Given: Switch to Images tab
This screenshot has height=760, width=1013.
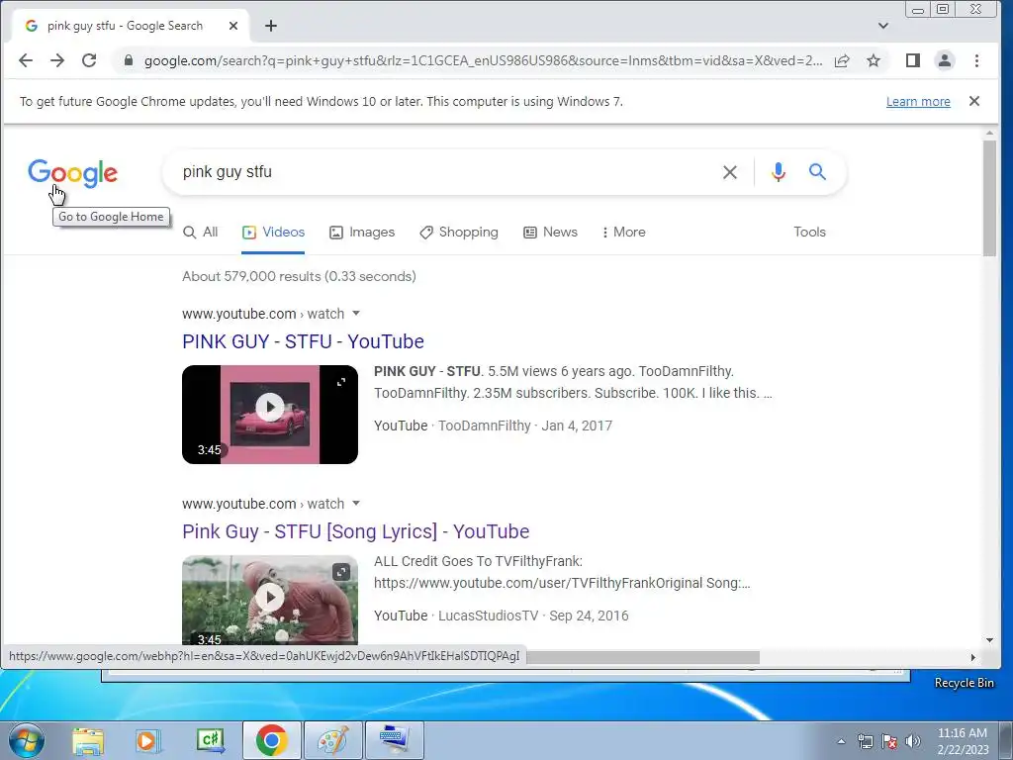Looking at the screenshot, I should click(x=362, y=232).
